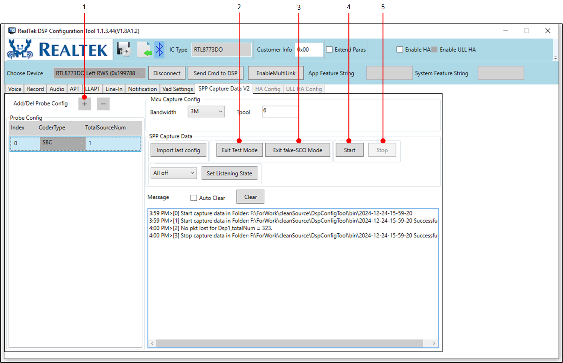The height and width of the screenshot is (363, 563).
Task: Enable the Extend Paras checkbox
Action: 329,49
